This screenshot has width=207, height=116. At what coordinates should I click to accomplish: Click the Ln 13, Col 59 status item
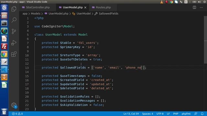pyautogui.click(x=131, y=114)
